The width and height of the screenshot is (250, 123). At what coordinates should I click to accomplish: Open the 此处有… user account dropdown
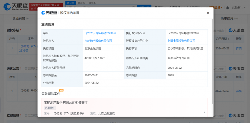coord(239,7)
